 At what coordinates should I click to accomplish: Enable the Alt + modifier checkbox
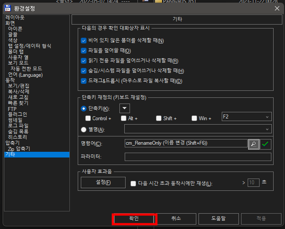pyautogui.click(x=123, y=118)
